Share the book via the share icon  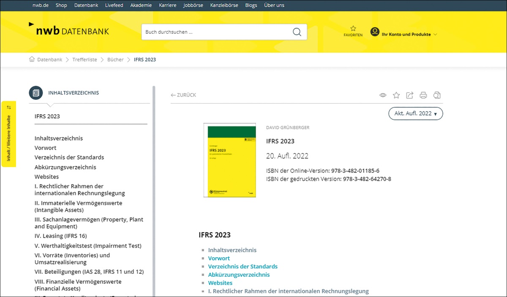point(409,95)
